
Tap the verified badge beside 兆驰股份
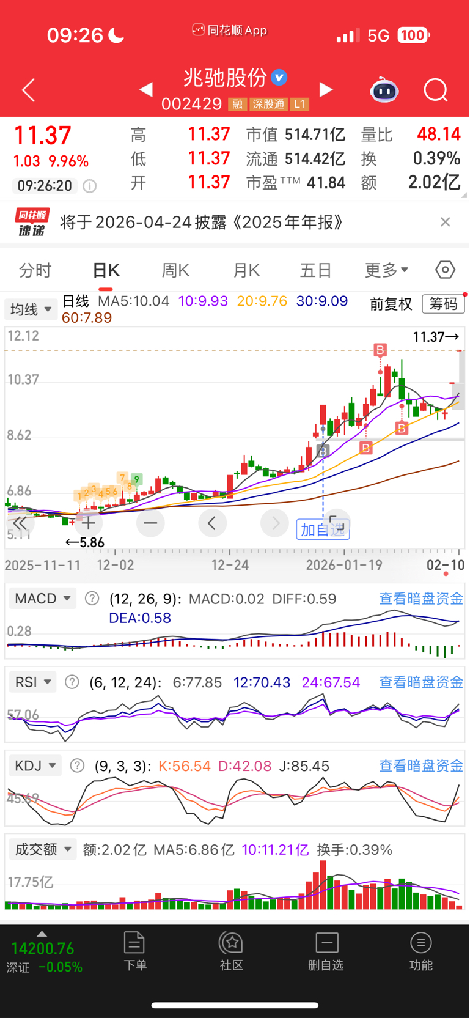point(279,78)
